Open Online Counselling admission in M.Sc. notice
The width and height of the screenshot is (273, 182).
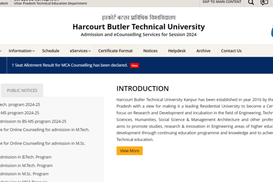coord(43,143)
